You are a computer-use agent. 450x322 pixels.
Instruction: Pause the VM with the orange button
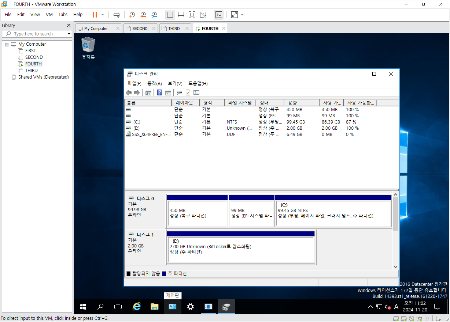[x=95, y=15]
